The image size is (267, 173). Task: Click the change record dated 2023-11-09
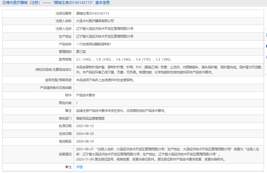click(151, 159)
